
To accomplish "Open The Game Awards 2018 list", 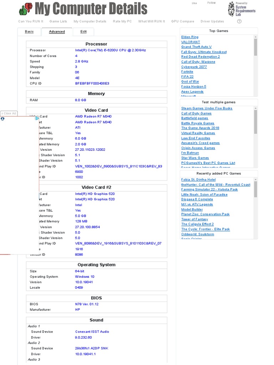I will [x=200, y=128].
